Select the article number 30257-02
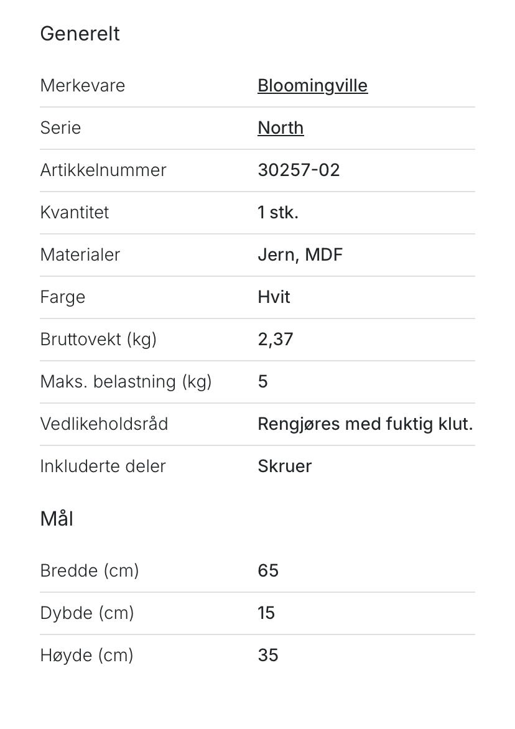This screenshot has width=515, height=729. 299,170
